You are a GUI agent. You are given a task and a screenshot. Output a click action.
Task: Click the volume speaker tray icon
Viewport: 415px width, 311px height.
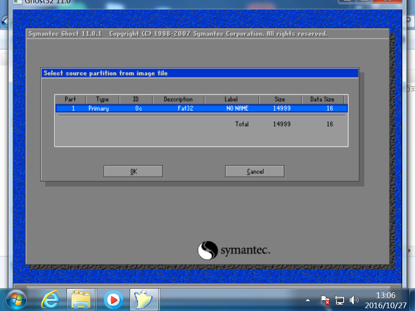tap(354, 300)
